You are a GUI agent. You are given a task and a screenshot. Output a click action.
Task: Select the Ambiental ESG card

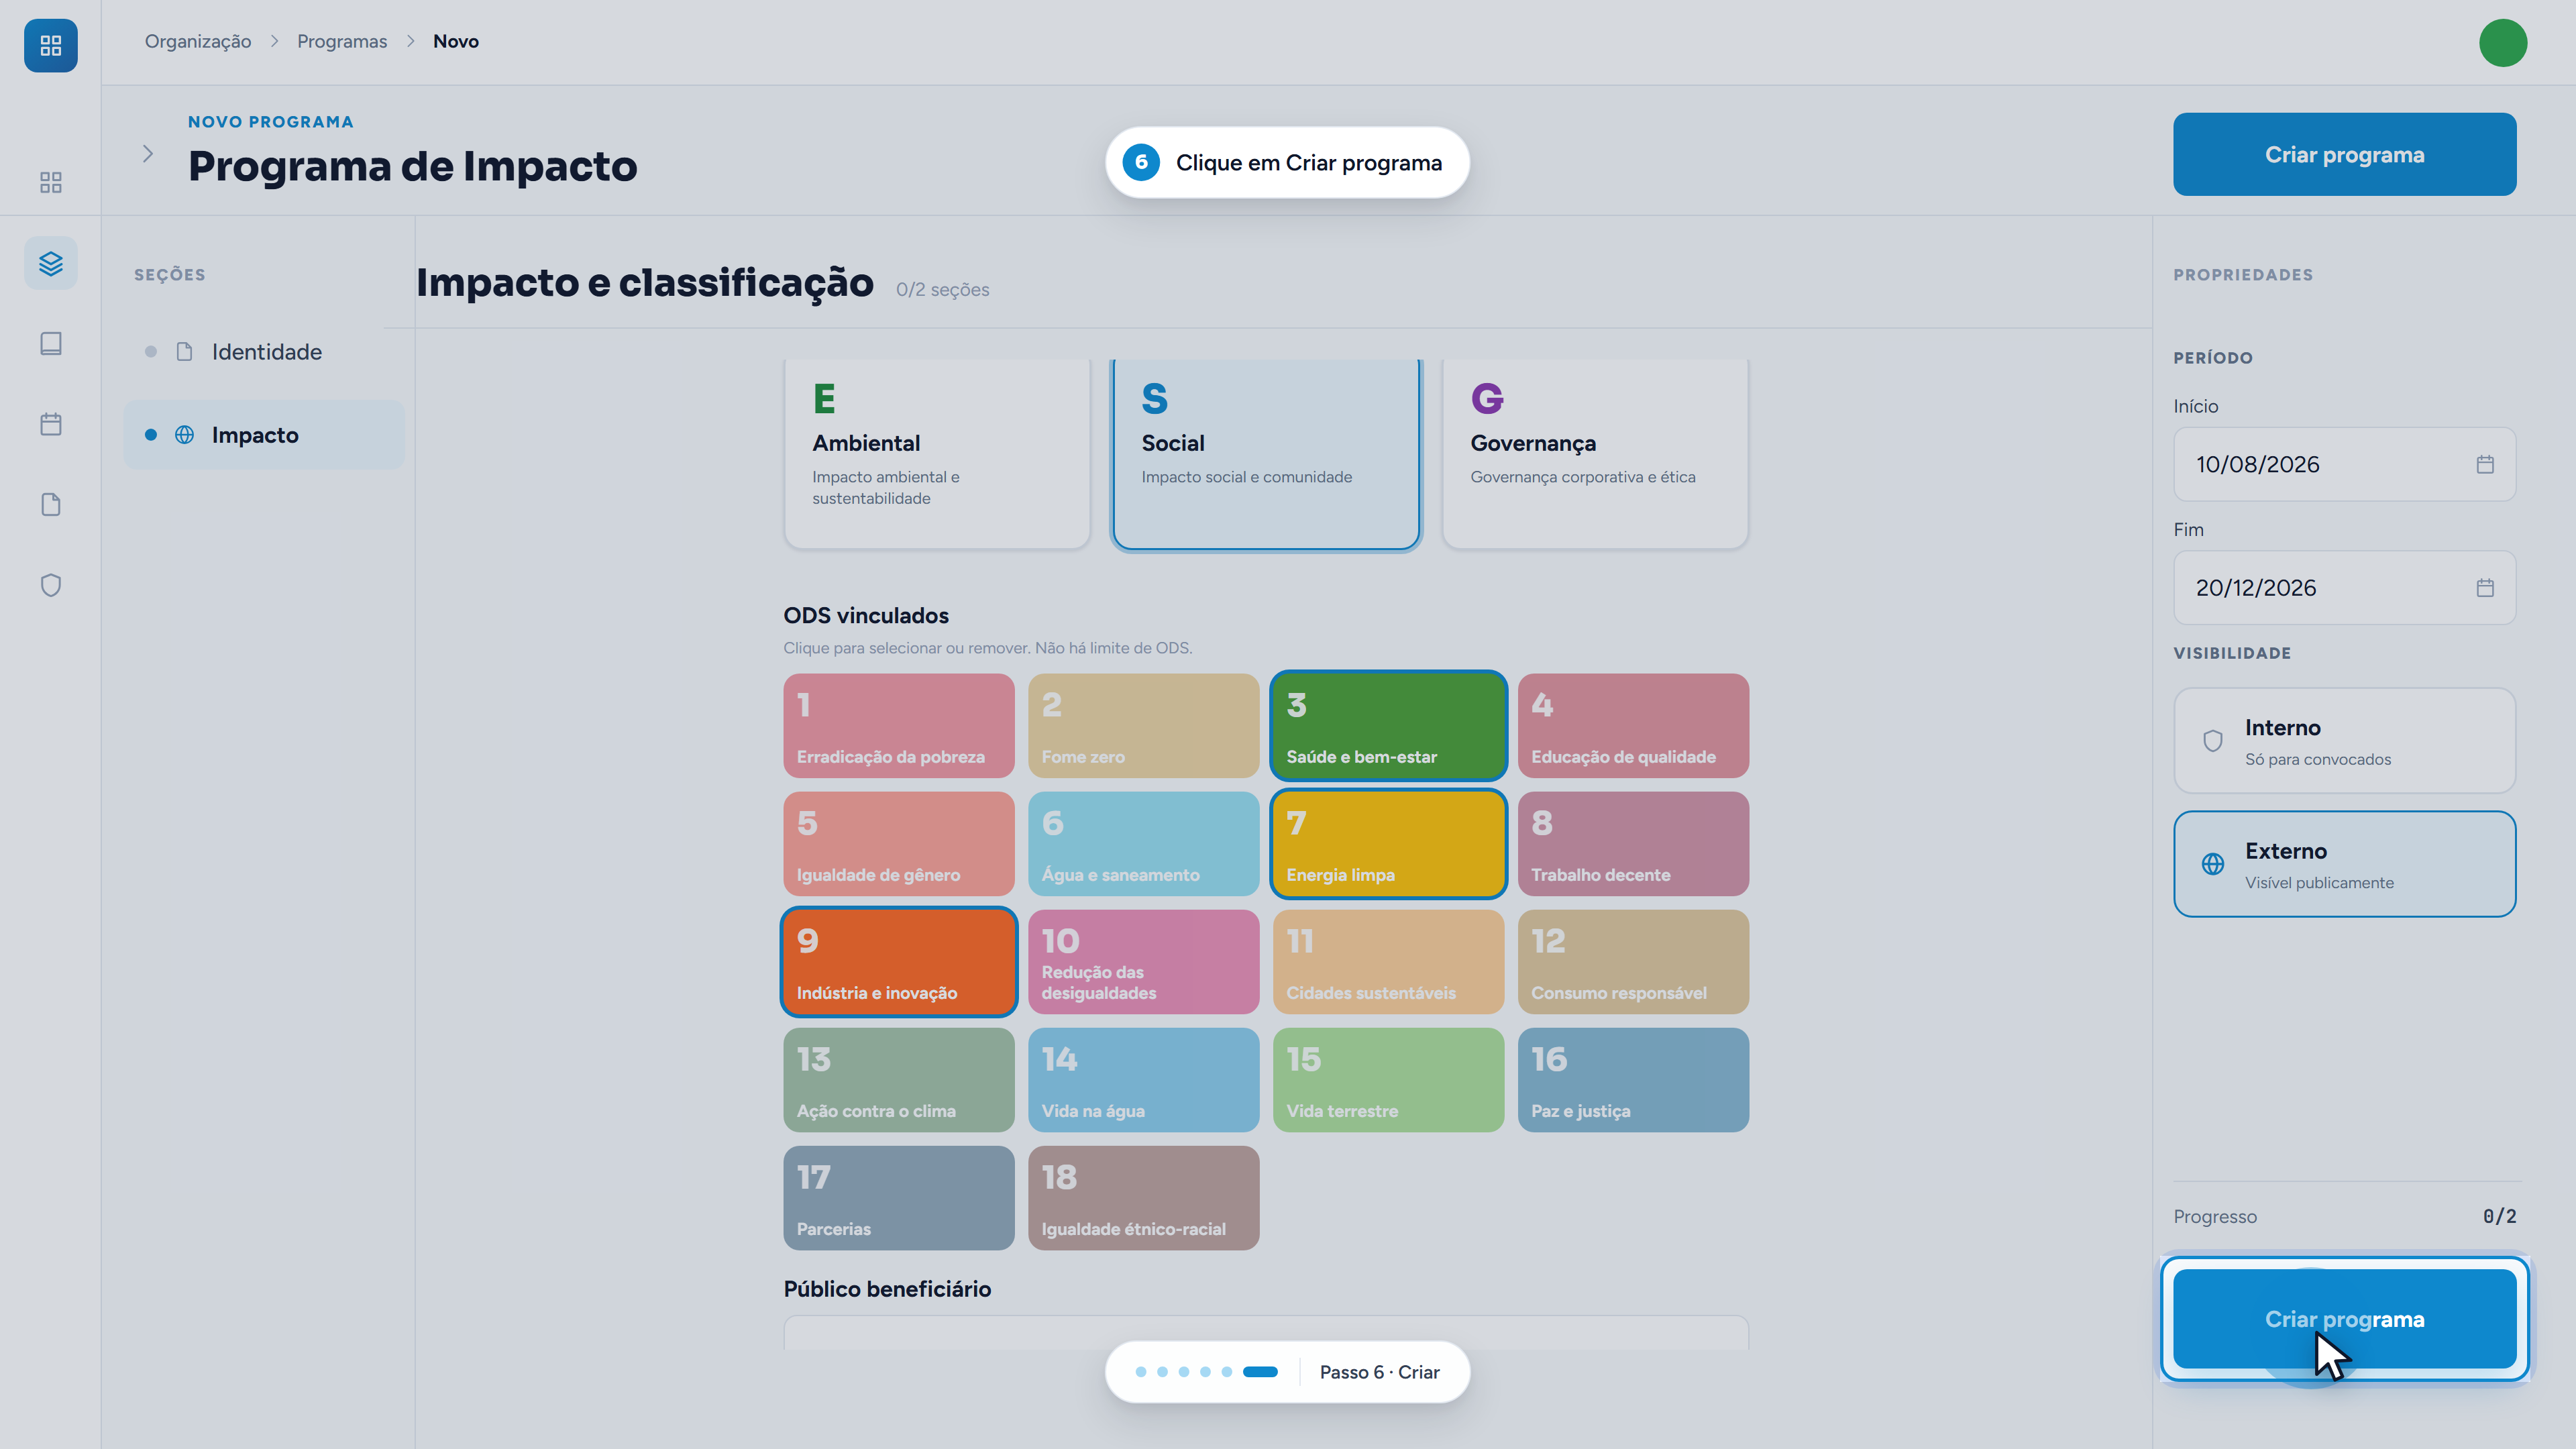point(937,453)
